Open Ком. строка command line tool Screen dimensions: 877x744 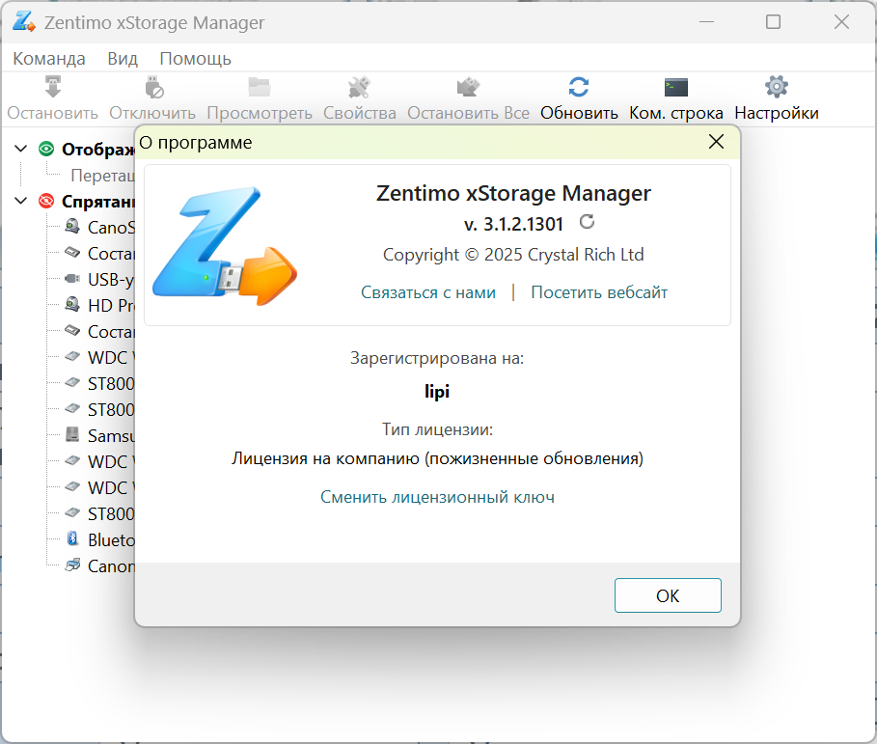pyautogui.click(x=675, y=87)
